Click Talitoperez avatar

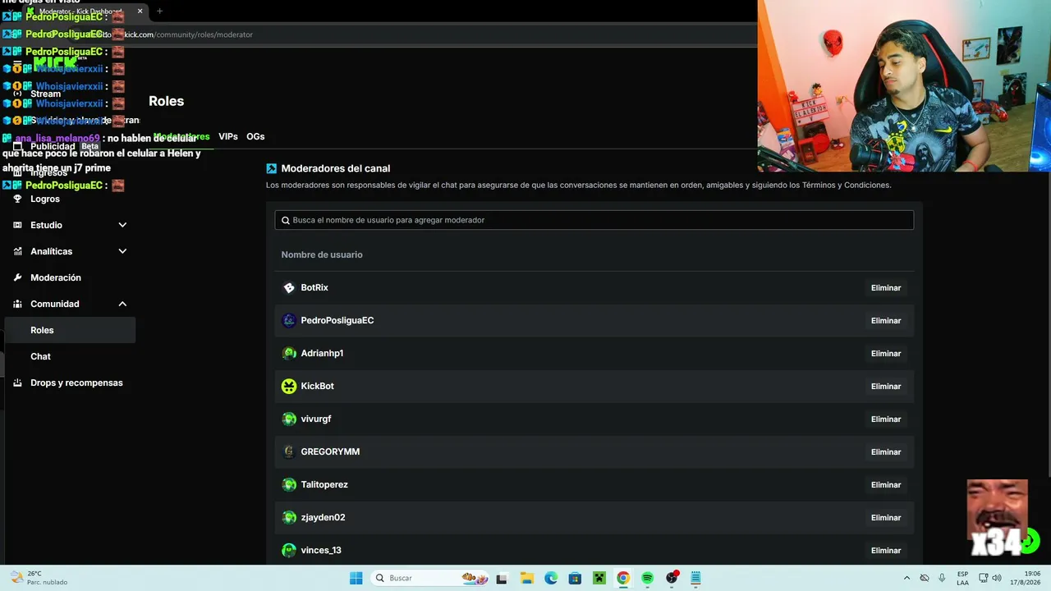[289, 484]
